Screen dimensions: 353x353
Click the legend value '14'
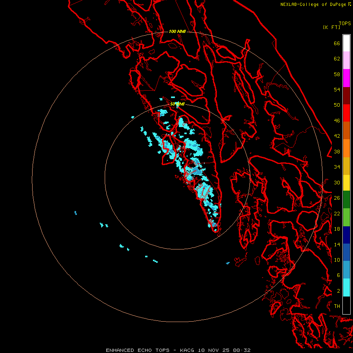(337, 244)
